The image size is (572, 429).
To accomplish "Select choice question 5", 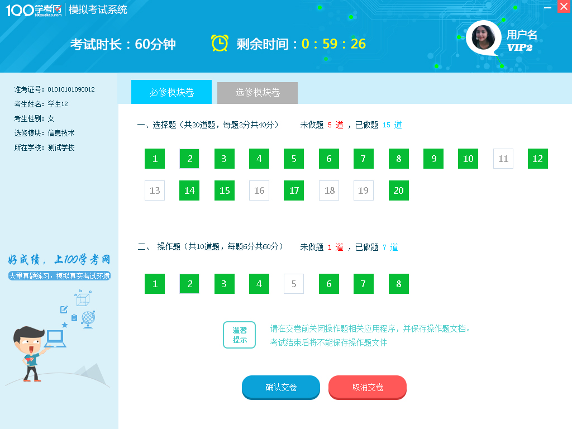I will (294, 159).
